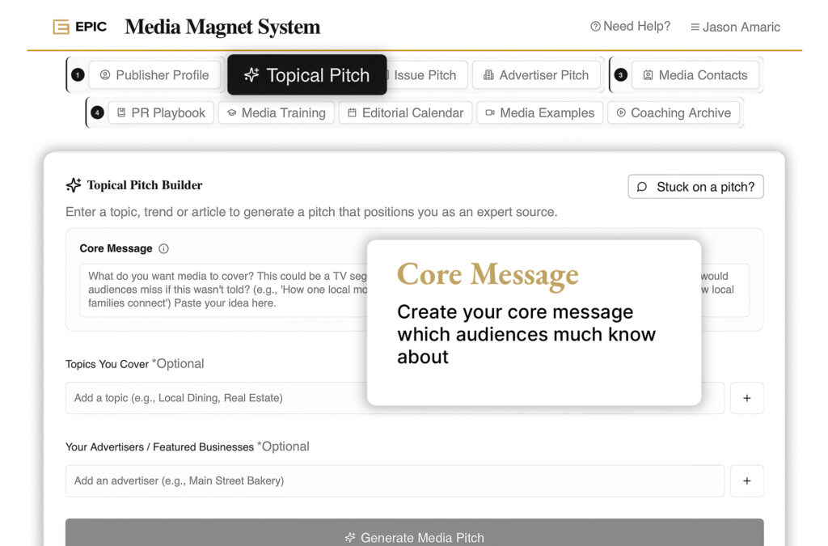
Task: Click step 3 numbered circle badge
Action: click(621, 75)
